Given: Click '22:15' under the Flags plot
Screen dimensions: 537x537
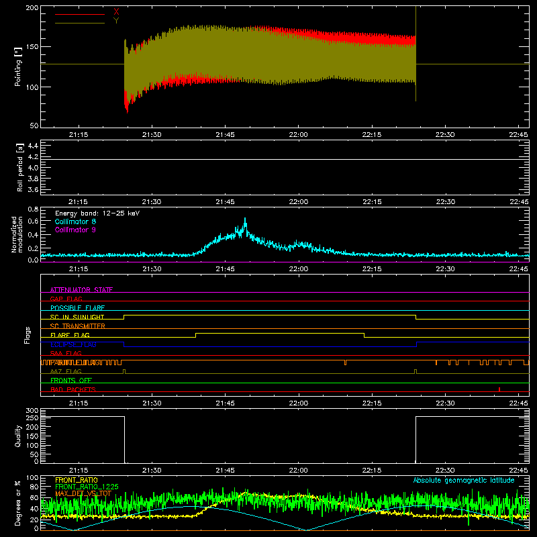Looking at the screenshot, I should [372, 403].
